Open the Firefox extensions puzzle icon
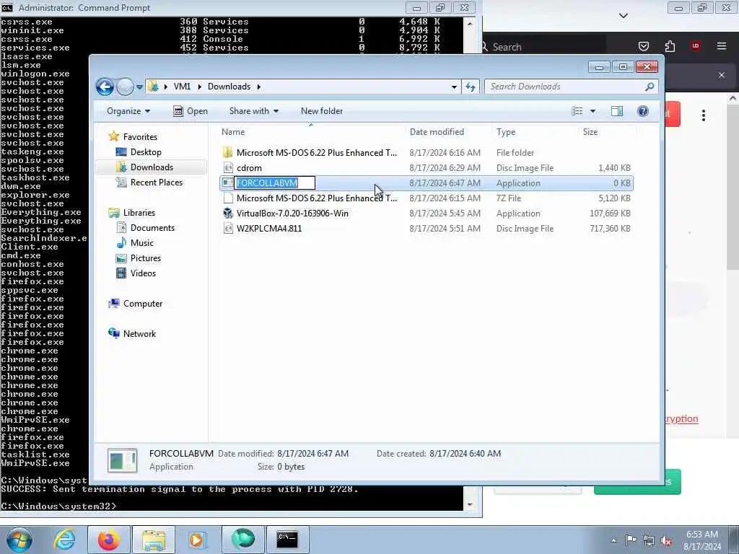 click(670, 46)
